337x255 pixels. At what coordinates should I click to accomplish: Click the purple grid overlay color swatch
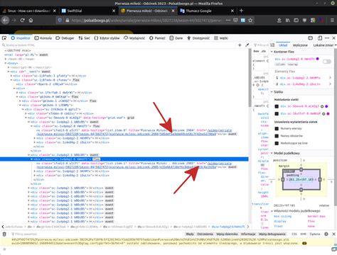(326, 106)
